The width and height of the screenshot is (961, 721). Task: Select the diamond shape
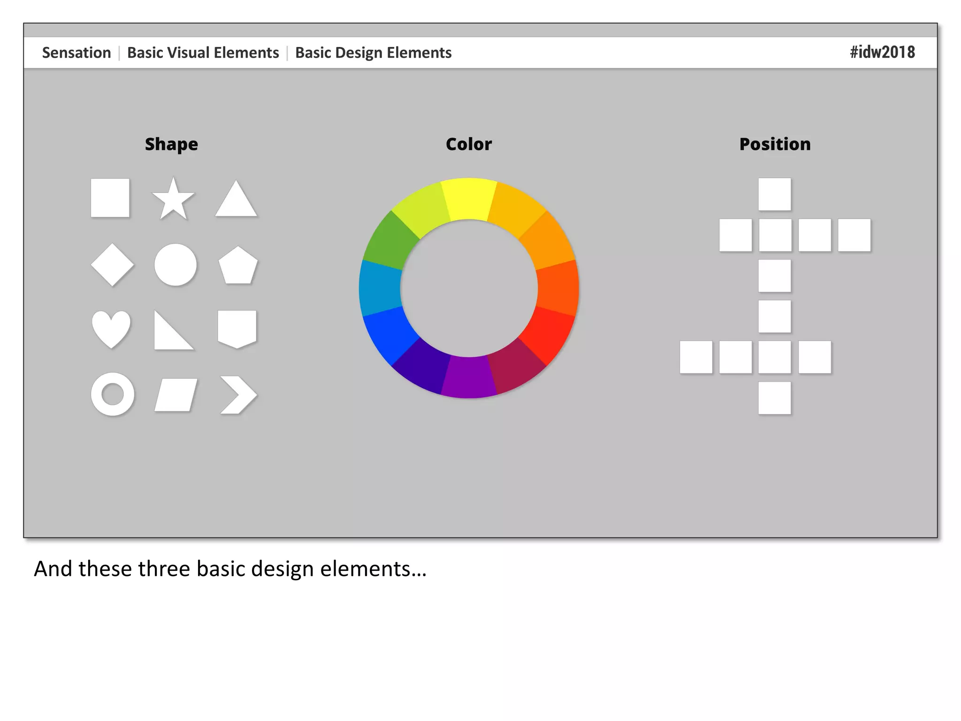[112, 265]
